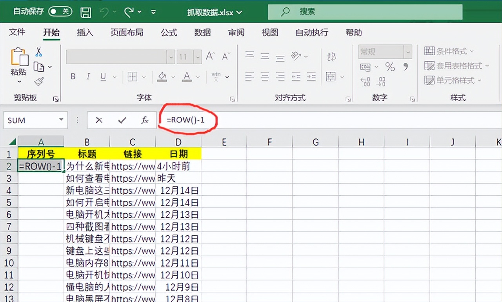The width and height of the screenshot is (502, 302).
Task: Toggle Wrap Text for the cell
Action: point(332,56)
